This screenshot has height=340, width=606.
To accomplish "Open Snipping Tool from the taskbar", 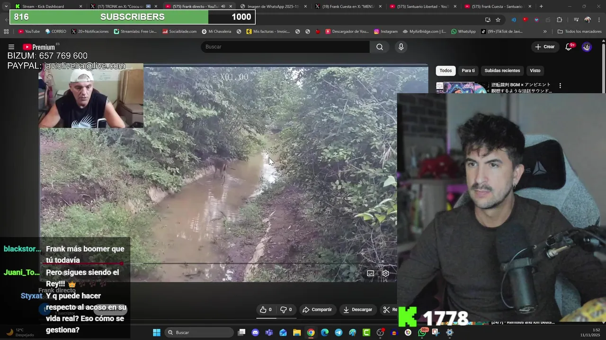I will tap(436, 332).
